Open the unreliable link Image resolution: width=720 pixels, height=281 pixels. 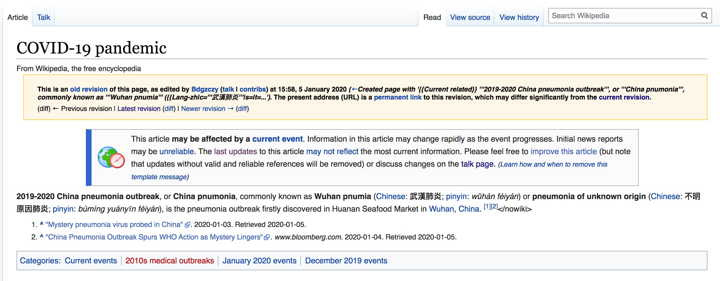click(x=177, y=151)
